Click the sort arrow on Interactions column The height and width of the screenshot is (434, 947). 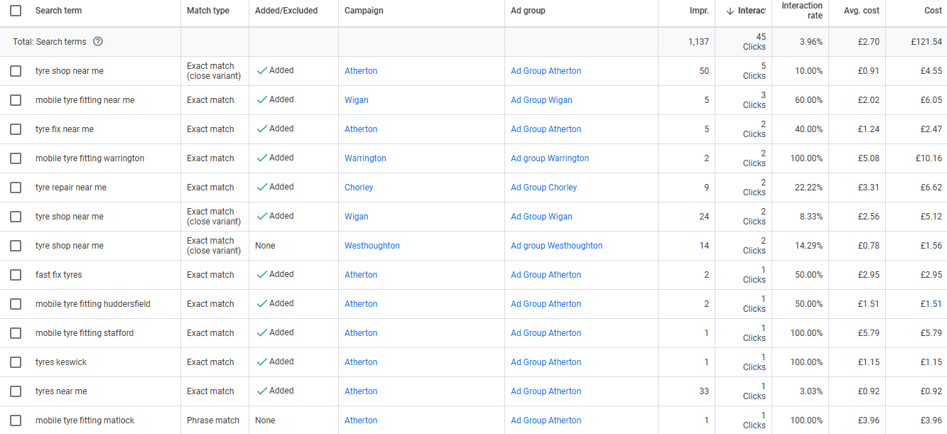730,11
